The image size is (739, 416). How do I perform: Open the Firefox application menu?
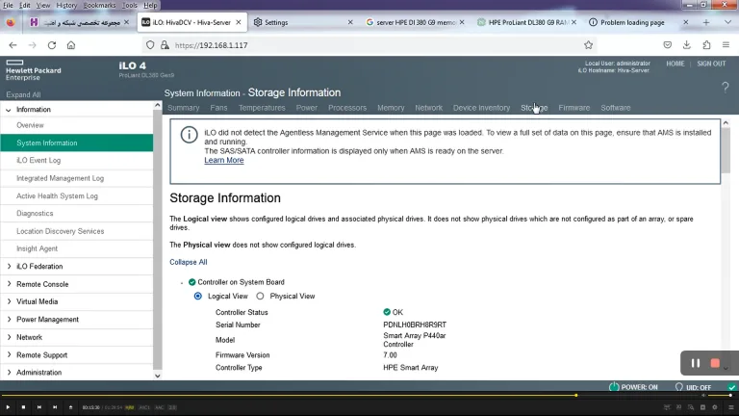[x=726, y=45]
